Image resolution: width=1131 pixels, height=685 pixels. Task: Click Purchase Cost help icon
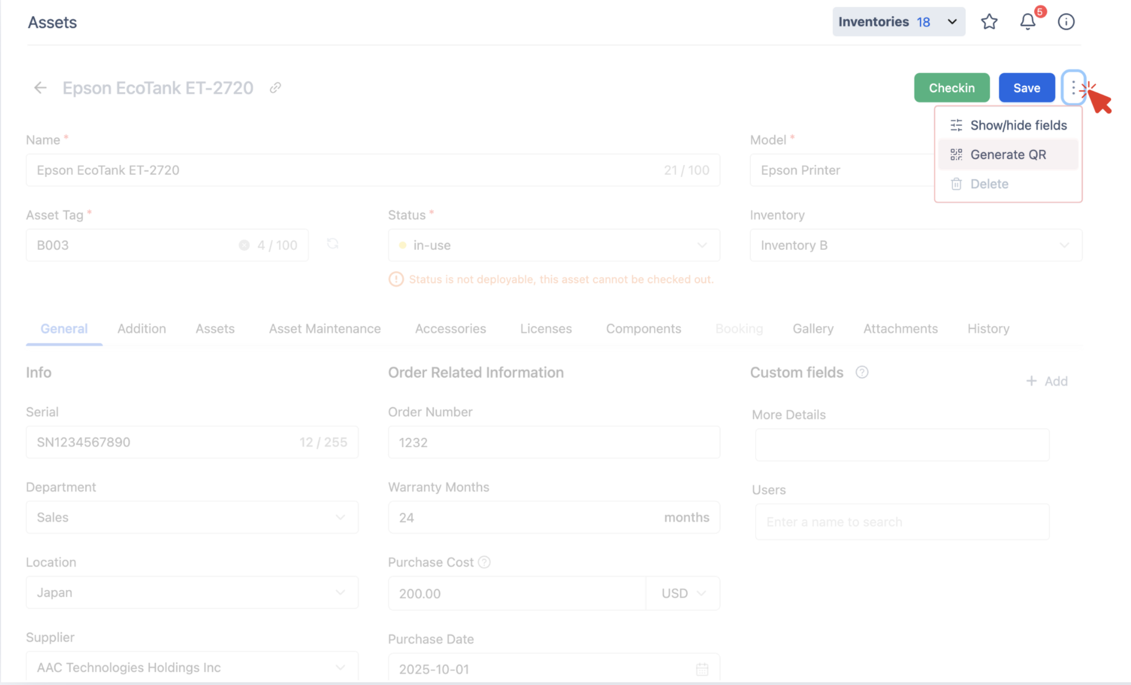(x=484, y=562)
